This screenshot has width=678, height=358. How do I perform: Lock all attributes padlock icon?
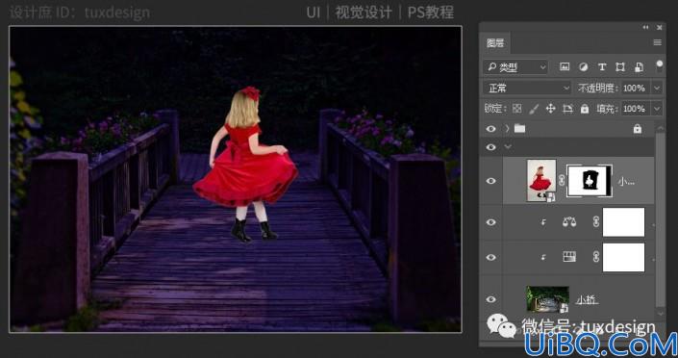[585, 109]
